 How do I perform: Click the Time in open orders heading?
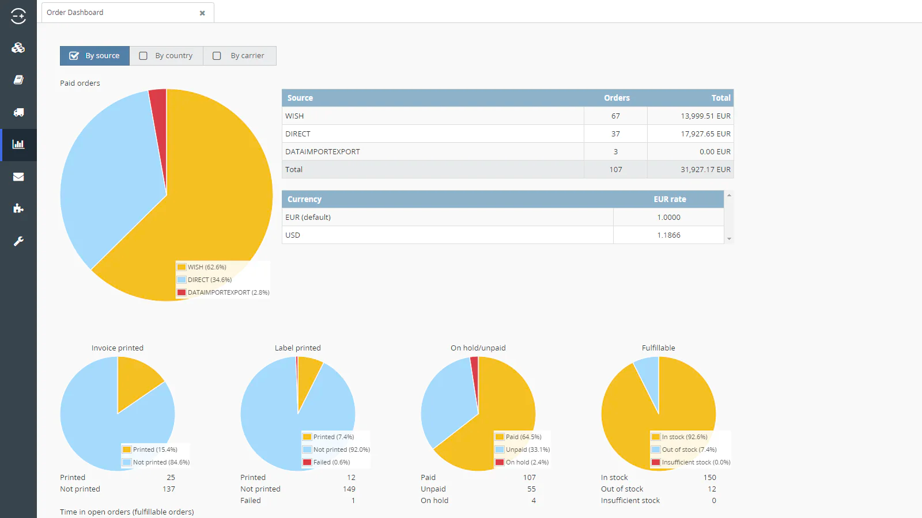click(x=127, y=512)
